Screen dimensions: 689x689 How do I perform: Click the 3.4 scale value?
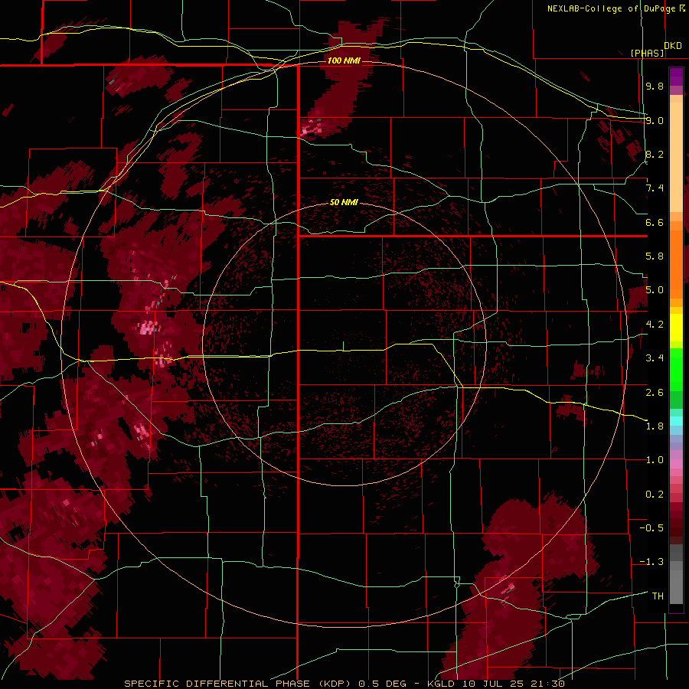[655, 358]
